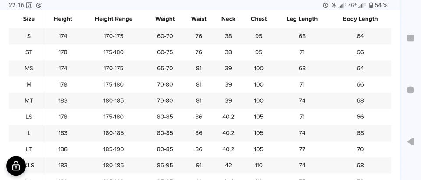
Task: Open recent apps with square button
Action: click(x=410, y=38)
